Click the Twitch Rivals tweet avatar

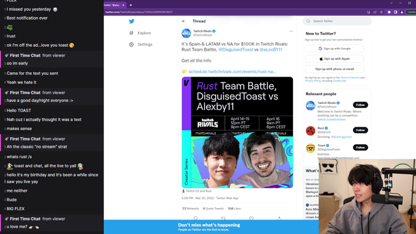(x=187, y=33)
